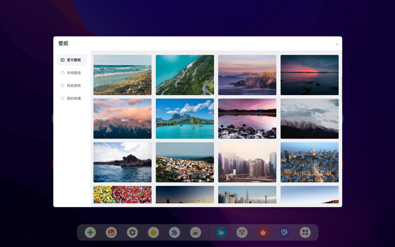
Task: Open the calendar dock icon
Action: click(242, 232)
